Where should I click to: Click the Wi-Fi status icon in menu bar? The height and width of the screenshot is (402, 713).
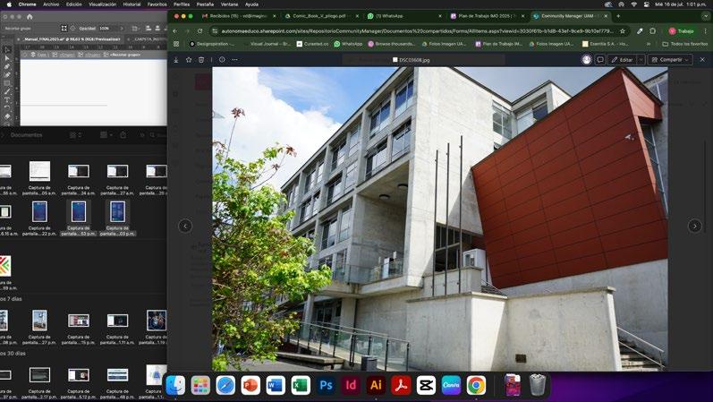click(634, 4)
